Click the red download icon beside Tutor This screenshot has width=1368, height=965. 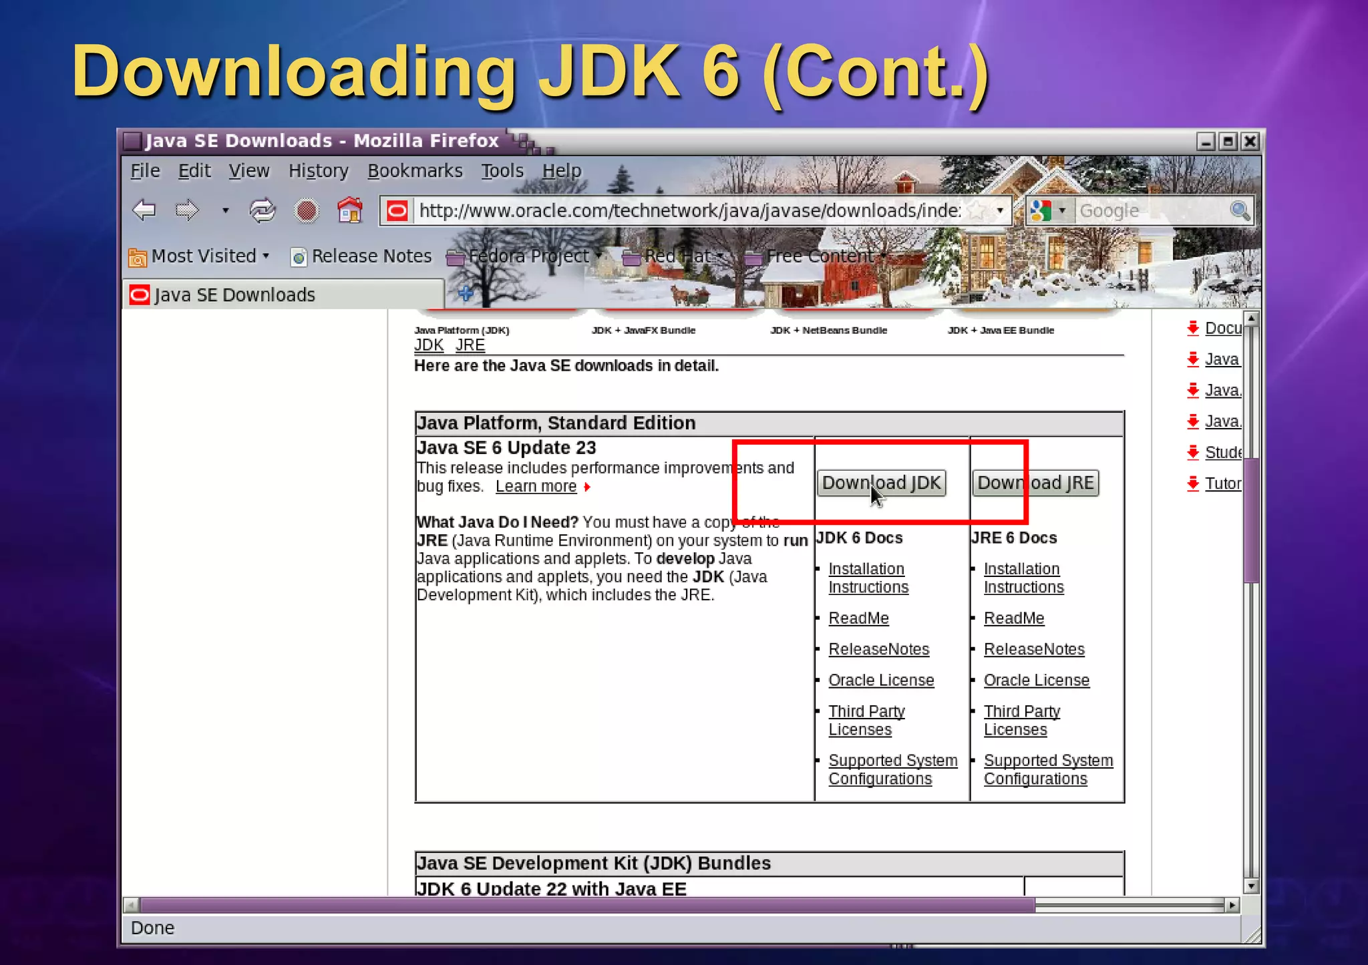click(1193, 484)
